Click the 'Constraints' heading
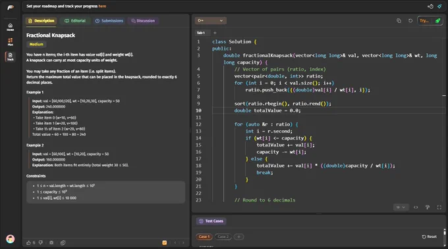 36,176
